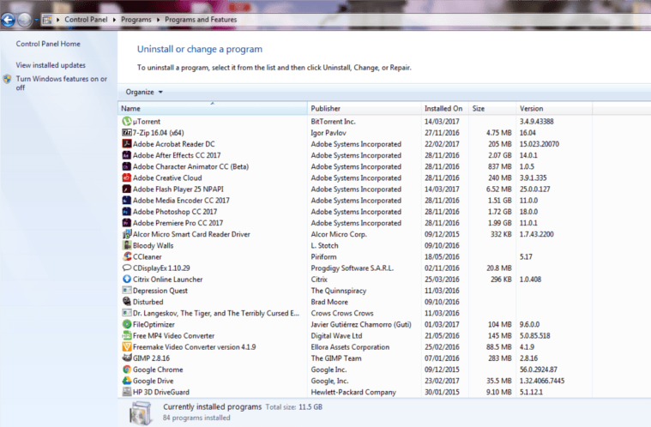The height and width of the screenshot is (427, 651).
Task: Open recent pages dropdown beside Forward button
Action: (x=36, y=20)
